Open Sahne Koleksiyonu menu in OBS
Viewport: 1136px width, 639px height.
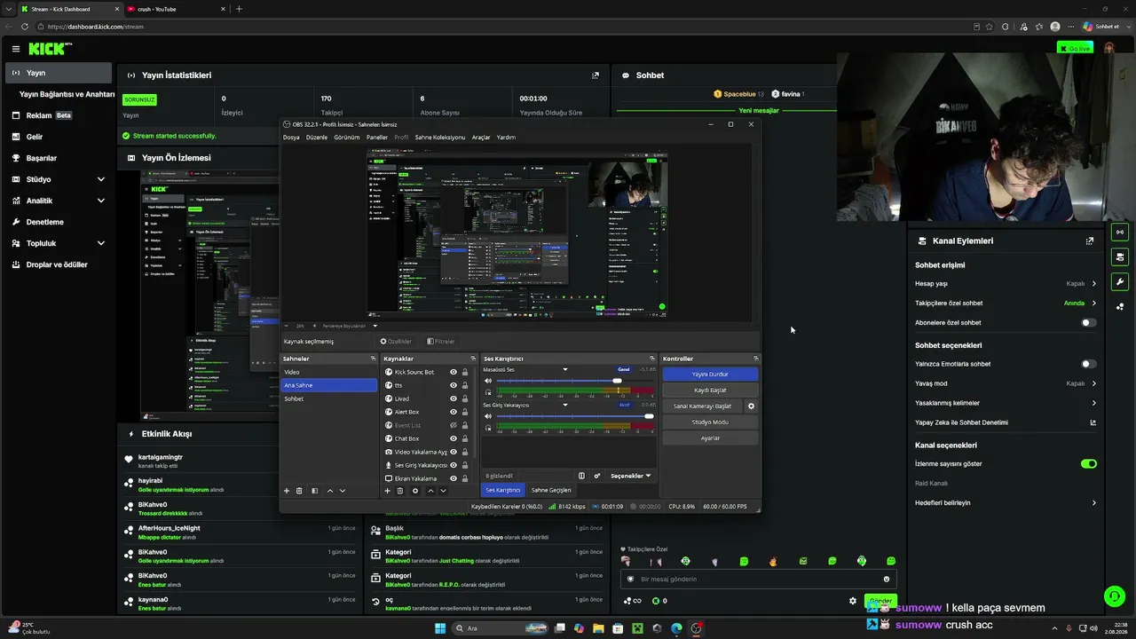[440, 138]
